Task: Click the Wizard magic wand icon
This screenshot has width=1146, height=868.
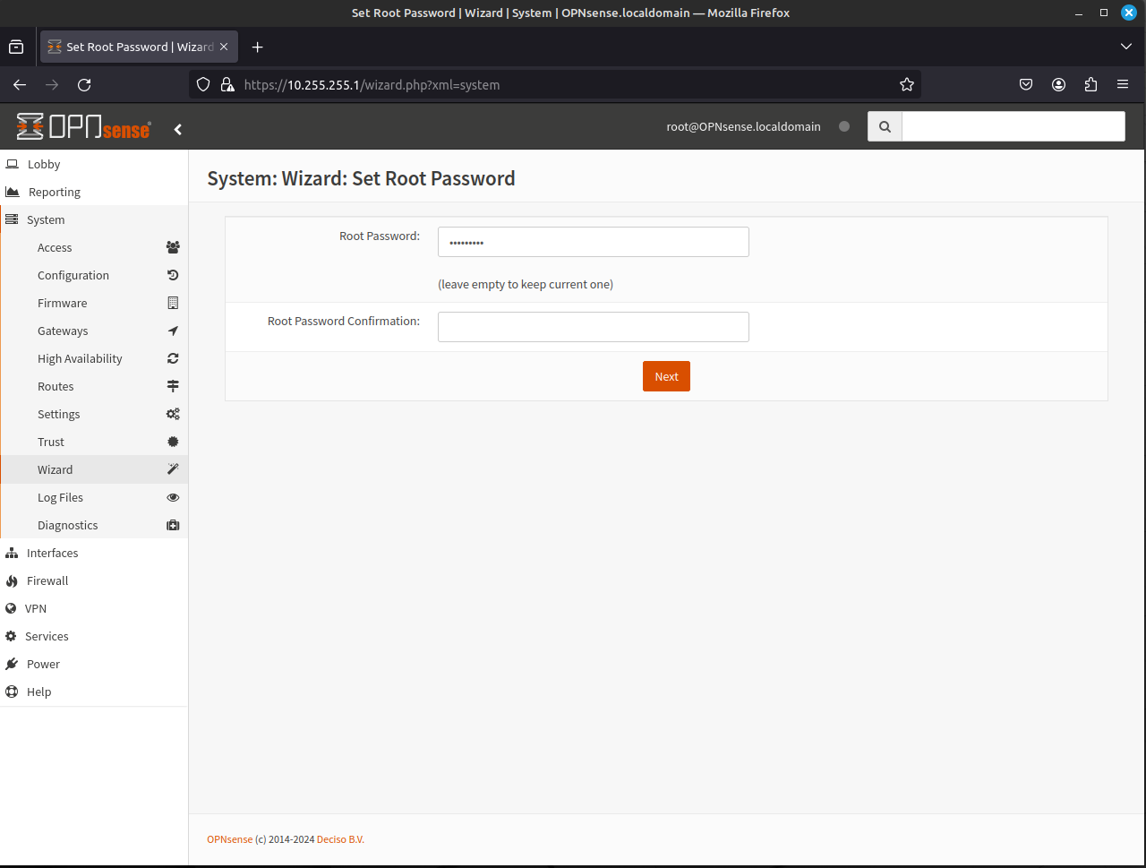Action: coord(173,469)
